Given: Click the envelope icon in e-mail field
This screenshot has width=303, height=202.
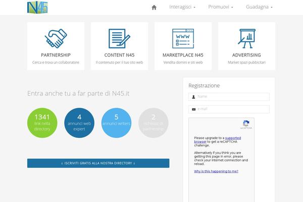Looking at the screenshot, I should [x=193, y=110].
